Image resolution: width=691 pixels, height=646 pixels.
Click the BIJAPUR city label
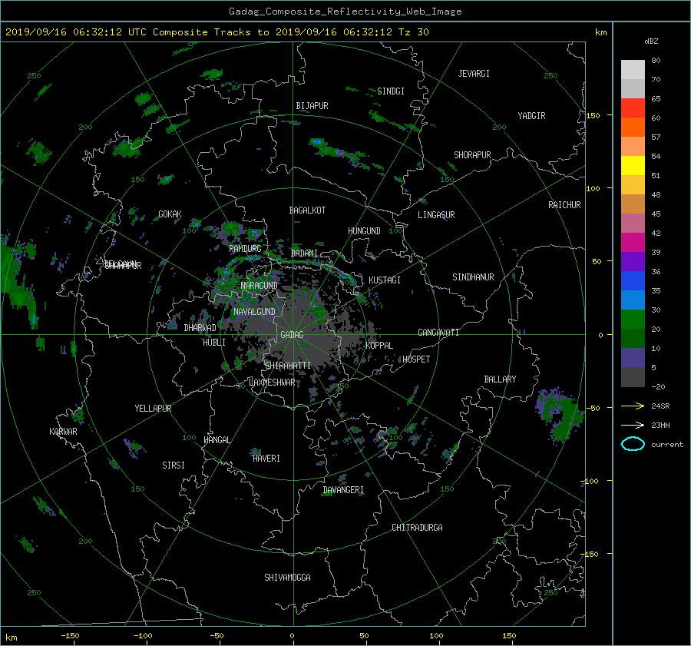coord(312,106)
